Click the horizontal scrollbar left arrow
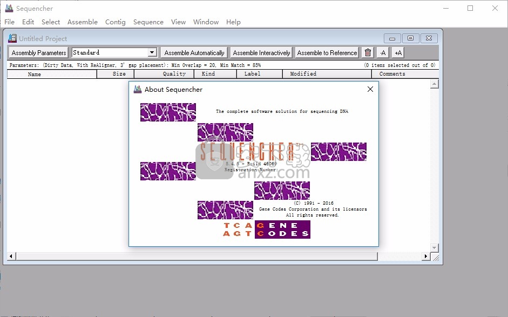Image resolution: width=508 pixels, height=317 pixels. [x=11, y=257]
